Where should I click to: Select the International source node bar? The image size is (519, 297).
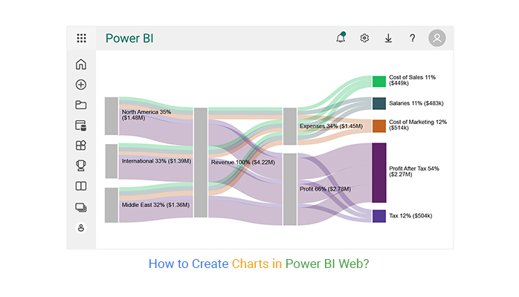click(112, 161)
